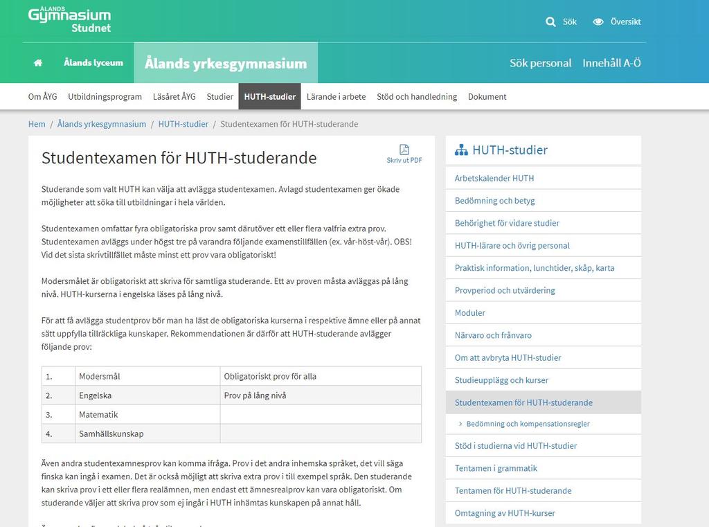Click the Sök personal link
Viewport: 709px width, 527px height.
pyautogui.click(x=540, y=63)
